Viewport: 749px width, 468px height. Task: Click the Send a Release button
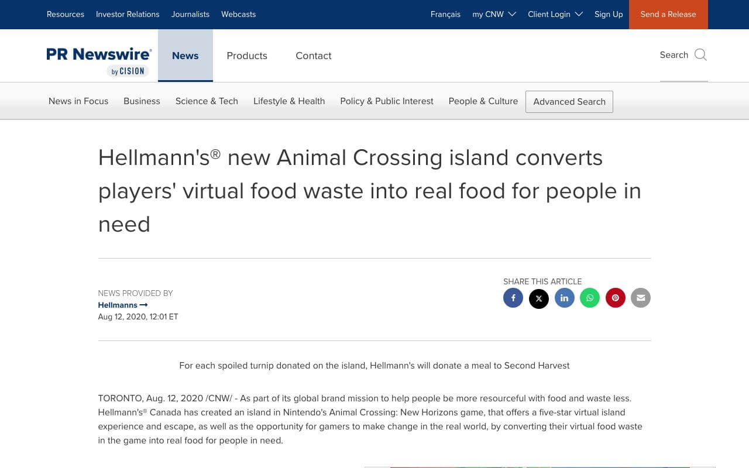pyautogui.click(x=668, y=15)
